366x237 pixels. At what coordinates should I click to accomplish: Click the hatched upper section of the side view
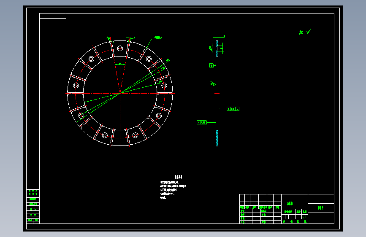coord(217,48)
